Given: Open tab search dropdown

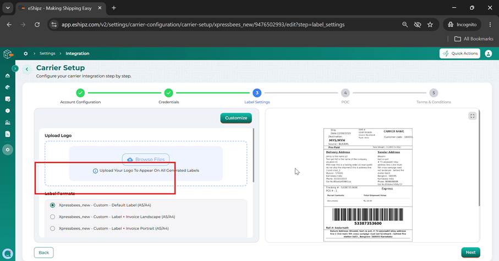Looking at the screenshot, I should 8,8.
